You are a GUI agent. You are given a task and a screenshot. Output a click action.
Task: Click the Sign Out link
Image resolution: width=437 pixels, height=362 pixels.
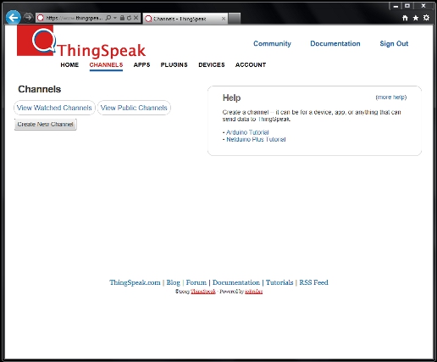click(394, 43)
